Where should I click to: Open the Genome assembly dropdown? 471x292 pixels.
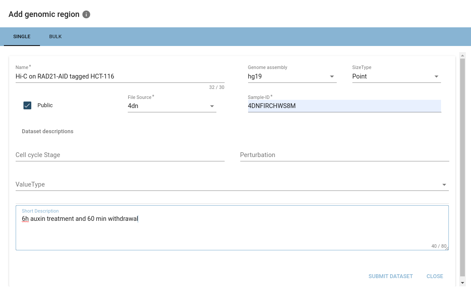point(292,76)
